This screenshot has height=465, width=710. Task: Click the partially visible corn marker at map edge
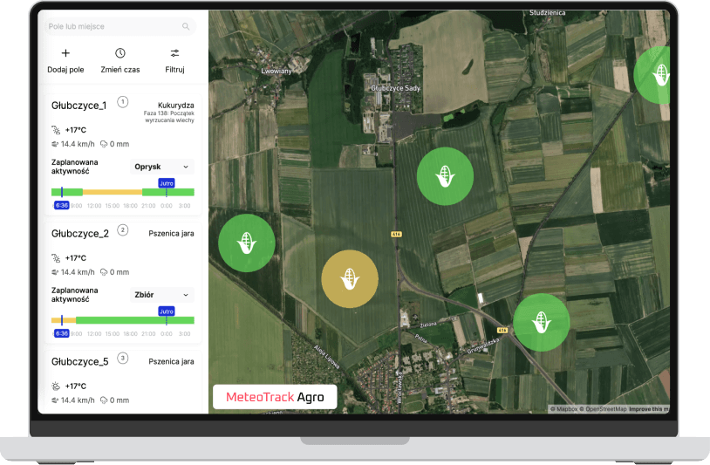pos(652,75)
